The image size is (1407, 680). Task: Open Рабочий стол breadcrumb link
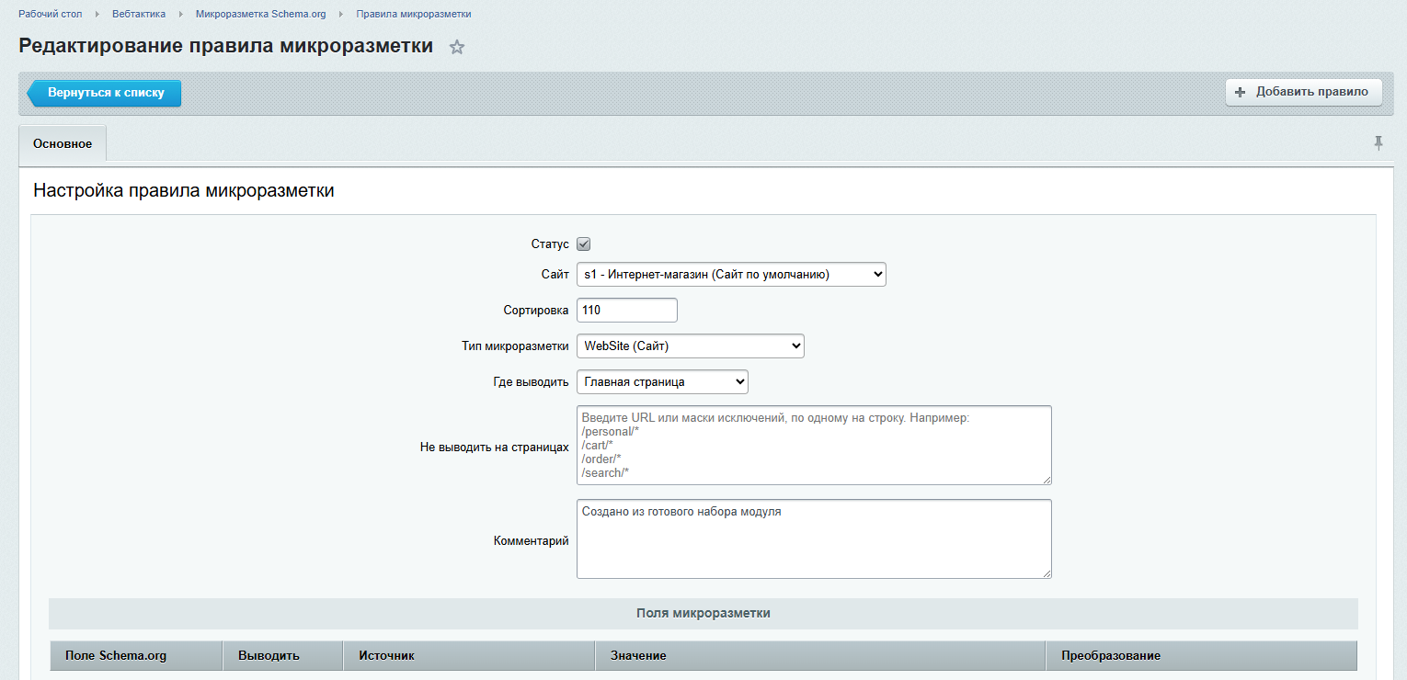pos(51,15)
